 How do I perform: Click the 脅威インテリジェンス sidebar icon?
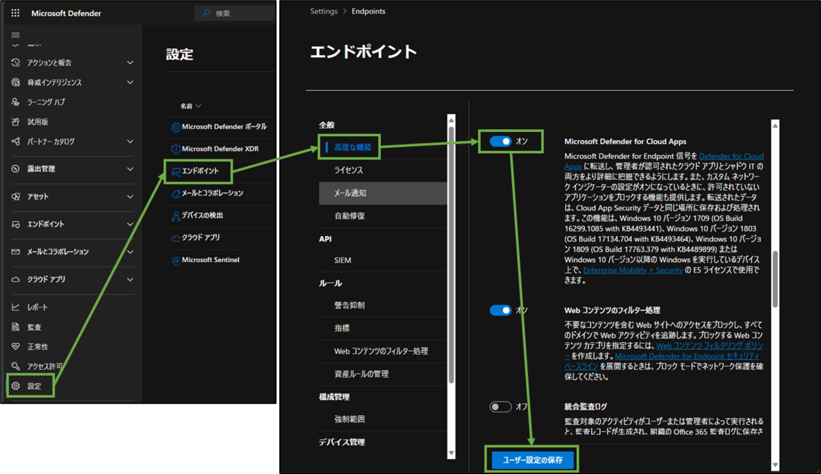[16, 82]
